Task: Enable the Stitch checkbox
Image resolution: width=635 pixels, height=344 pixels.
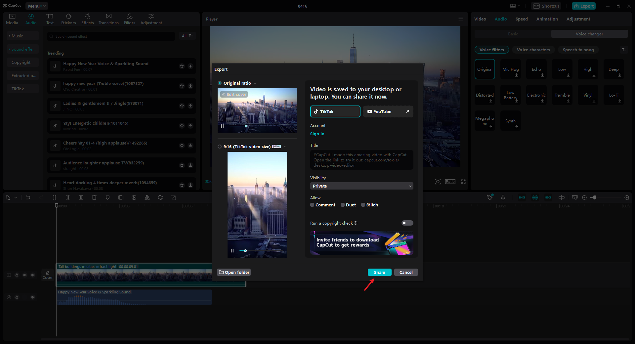Action: [363, 205]
